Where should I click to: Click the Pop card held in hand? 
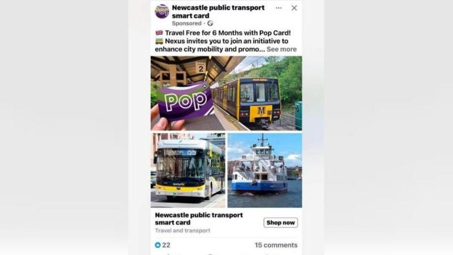click(x=185, y=101)
